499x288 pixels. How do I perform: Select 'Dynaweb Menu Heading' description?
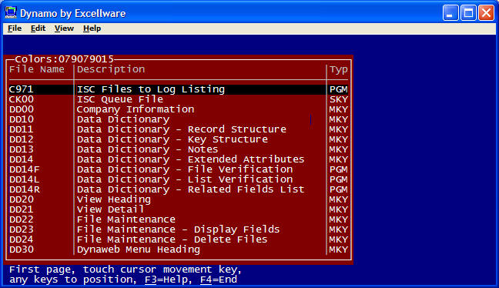[x=138, y=249]
